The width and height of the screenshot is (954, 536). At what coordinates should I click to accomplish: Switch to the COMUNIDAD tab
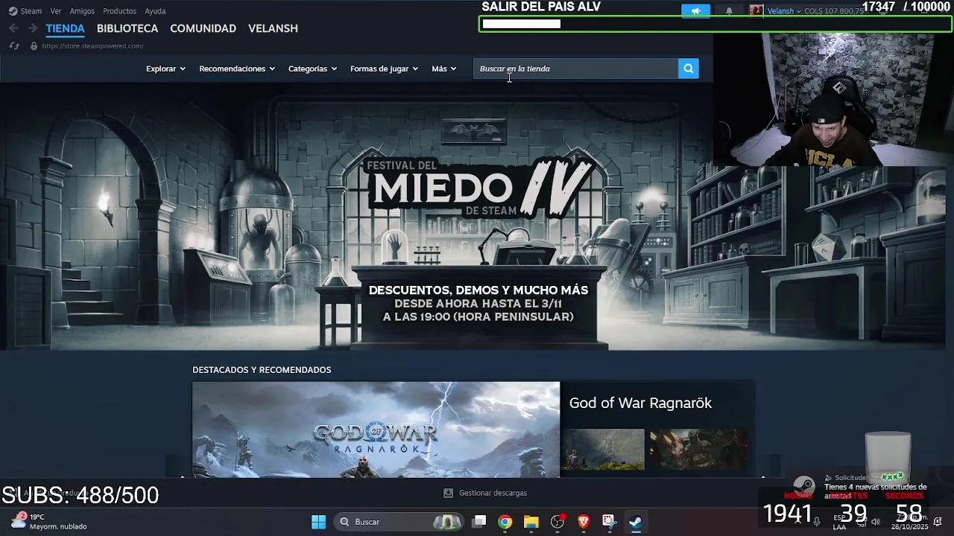pos(203,28)
